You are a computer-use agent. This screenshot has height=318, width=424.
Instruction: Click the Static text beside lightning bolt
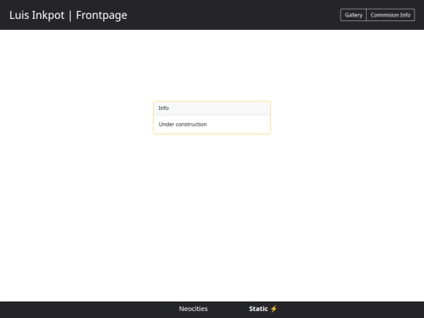(x=258, y=309)
